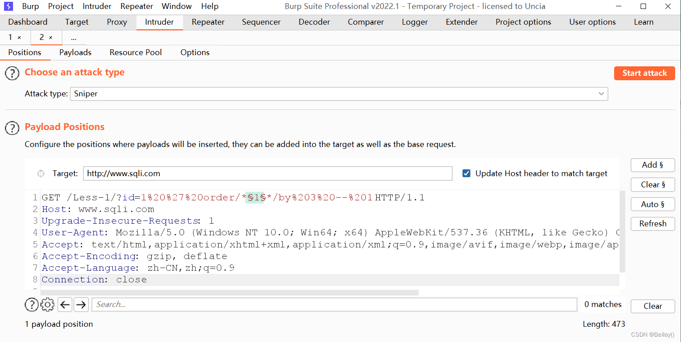Click the '1 payload position' status text
Screen dimensions: 681x342
59,324
